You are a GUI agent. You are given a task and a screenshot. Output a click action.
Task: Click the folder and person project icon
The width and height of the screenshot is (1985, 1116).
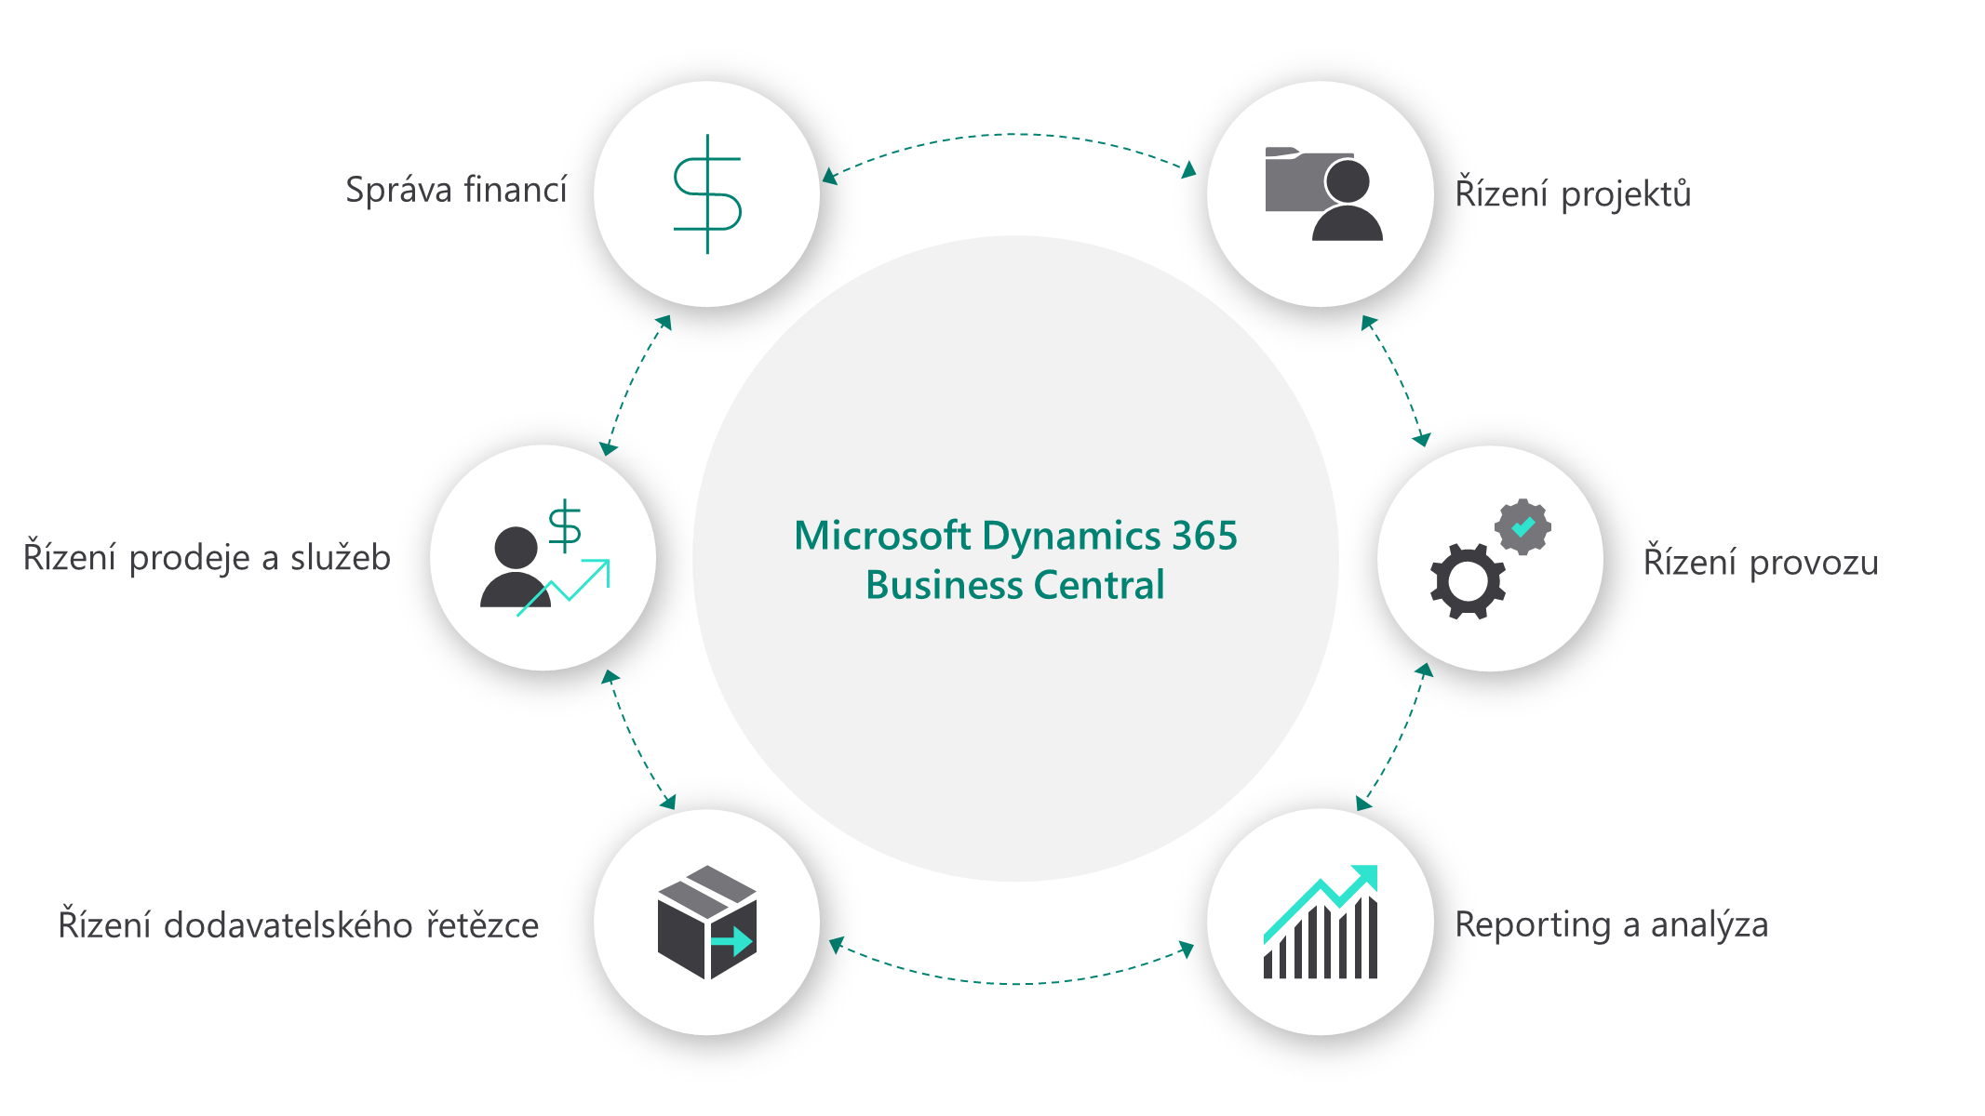[1323, 193]
